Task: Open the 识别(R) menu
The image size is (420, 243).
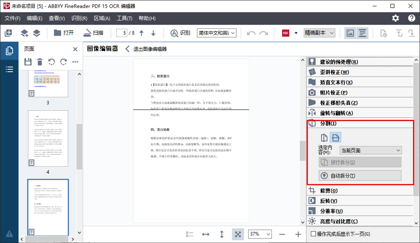Action: point(79,18)
